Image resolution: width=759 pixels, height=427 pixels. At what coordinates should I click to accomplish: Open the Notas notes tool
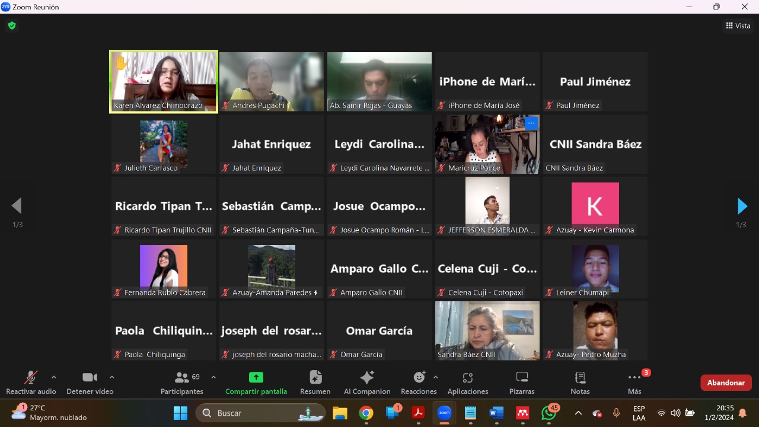click(x=580, y=383)
